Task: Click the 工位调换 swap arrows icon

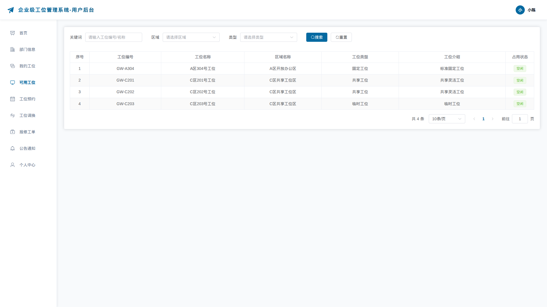Action: point(13,115)
